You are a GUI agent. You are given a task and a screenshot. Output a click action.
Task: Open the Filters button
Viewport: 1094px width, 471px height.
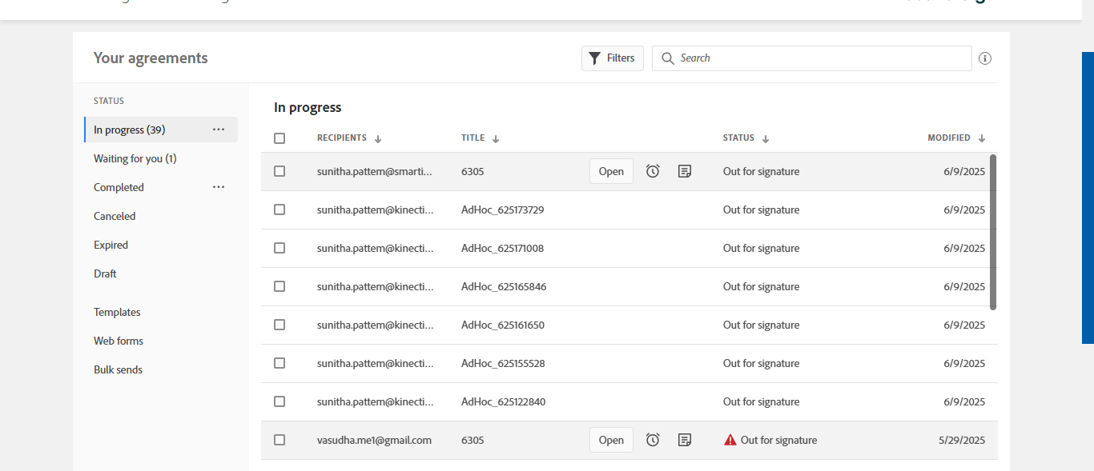[613, 58]
